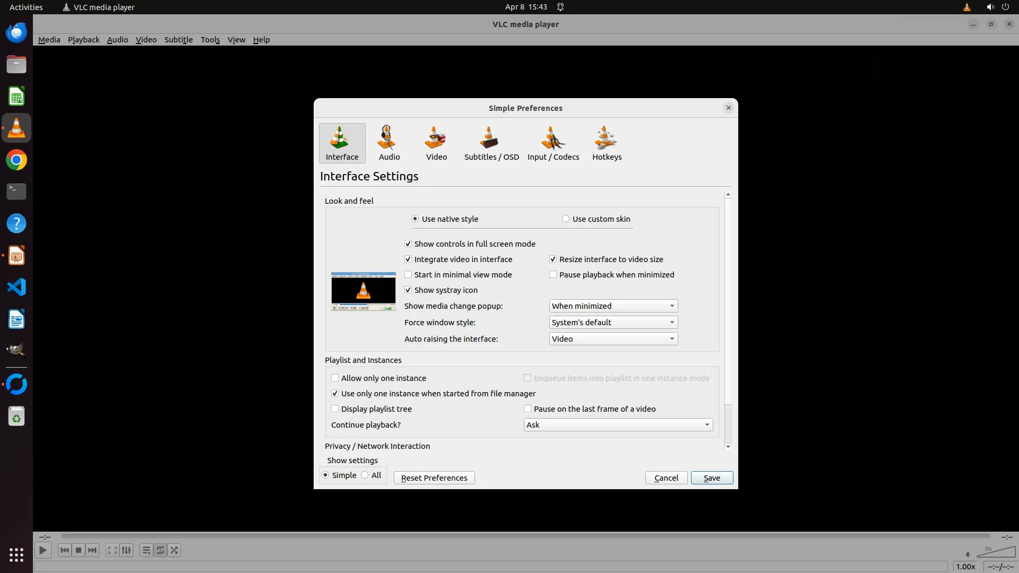Open the Tools menu
Viewport: 1019px width, 573px height.
point(210,40)
